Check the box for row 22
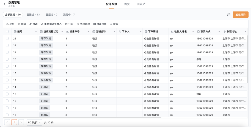Viewport: 251px width, 127px height. [7, 46]
